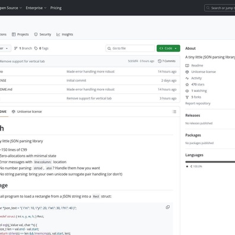235x235 pixels.
Task: Open the green Code dropdown button
Action: point(169,48)
